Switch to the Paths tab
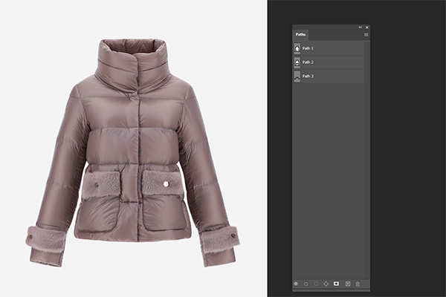446x297 pixels. click(300, 34)
